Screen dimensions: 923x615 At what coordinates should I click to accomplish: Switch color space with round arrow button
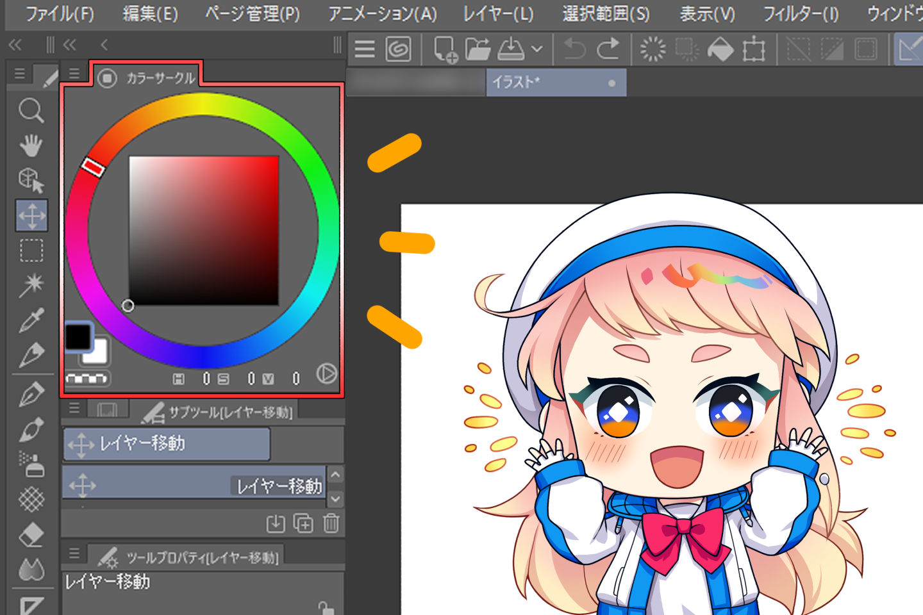326,373
